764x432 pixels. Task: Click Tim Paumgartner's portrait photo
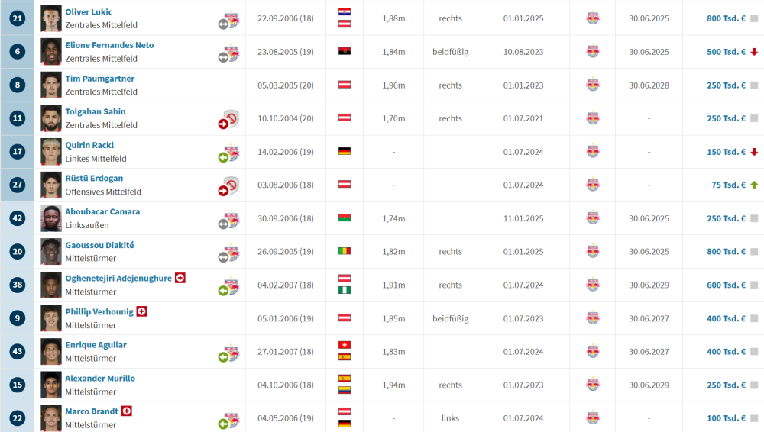click(51, 85)
